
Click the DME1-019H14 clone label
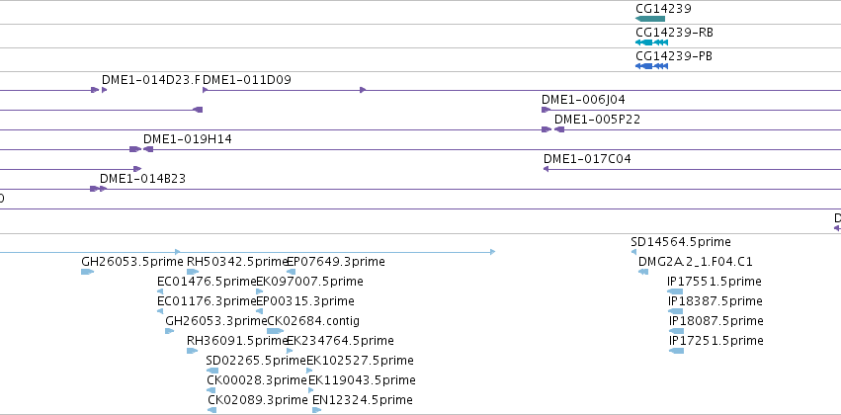click(x=188, y=139)
